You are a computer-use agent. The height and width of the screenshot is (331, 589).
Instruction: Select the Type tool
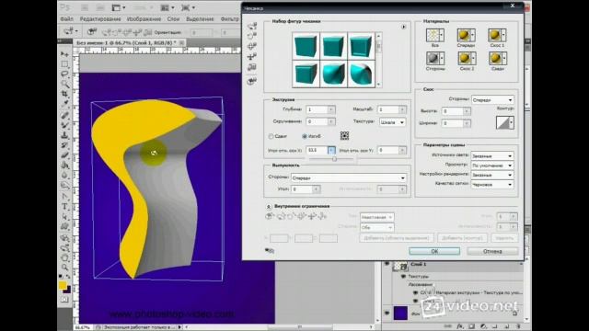65,207
